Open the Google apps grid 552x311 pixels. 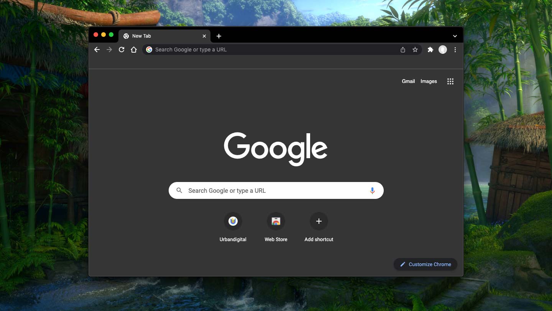click(x=450, y=81)
